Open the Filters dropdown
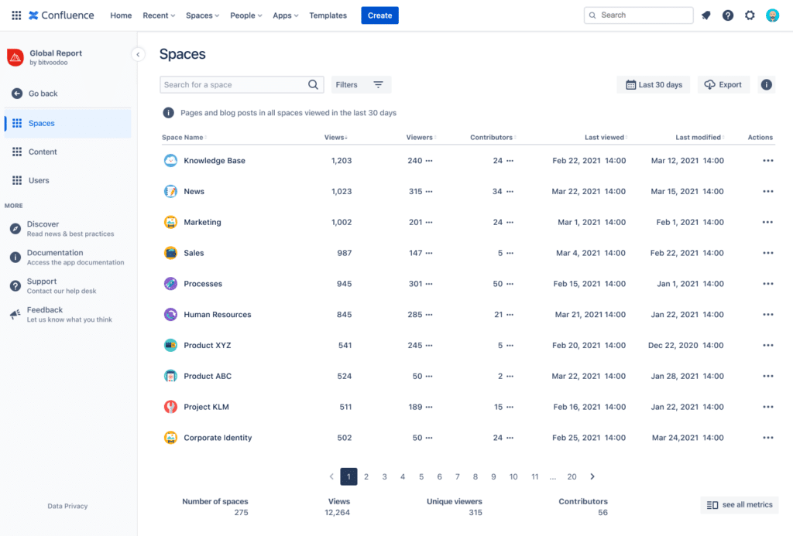The height and width of the screenshot is (536, 793). click(361, 84)
